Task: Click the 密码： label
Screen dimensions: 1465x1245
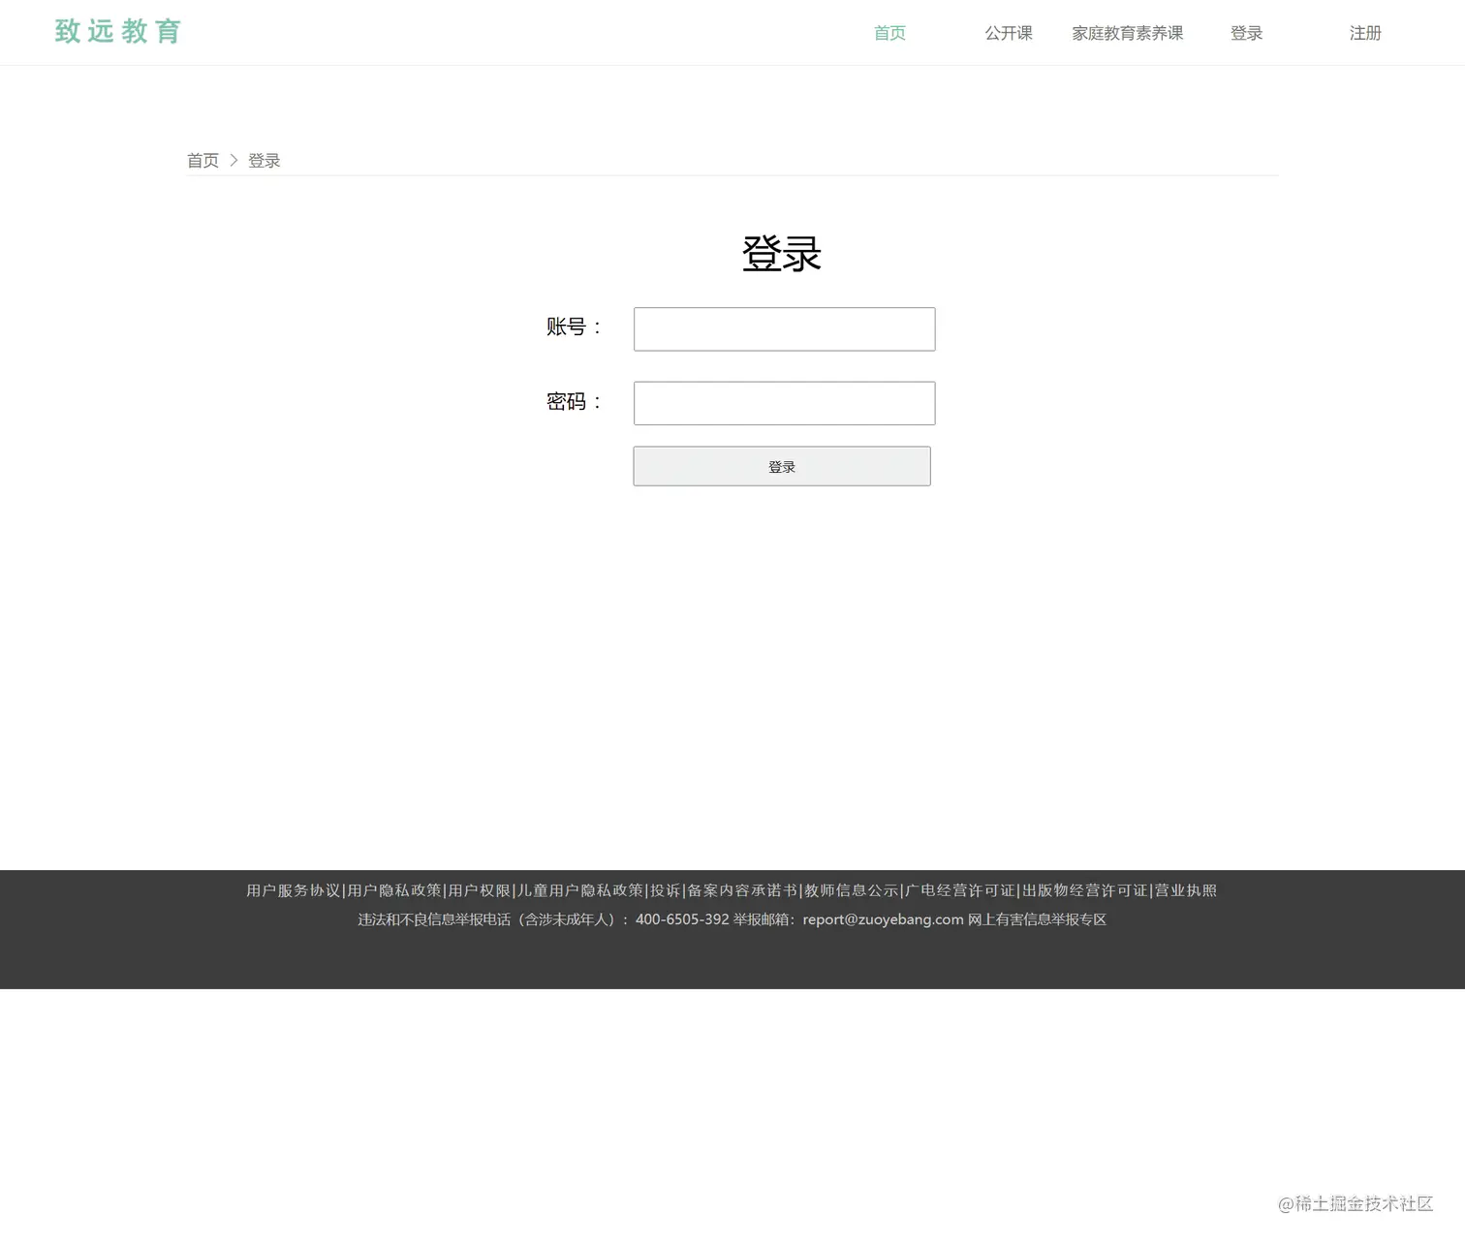Action: coord(576,401)
